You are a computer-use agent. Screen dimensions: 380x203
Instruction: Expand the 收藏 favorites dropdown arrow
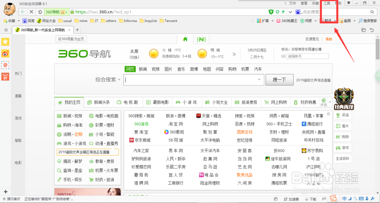19,21
